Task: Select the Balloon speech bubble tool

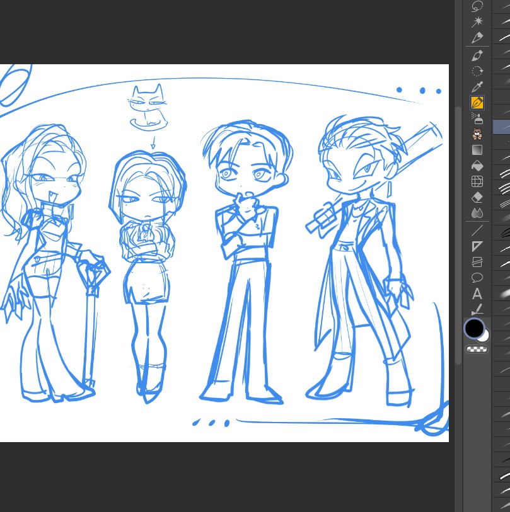Action: [477, 278]
